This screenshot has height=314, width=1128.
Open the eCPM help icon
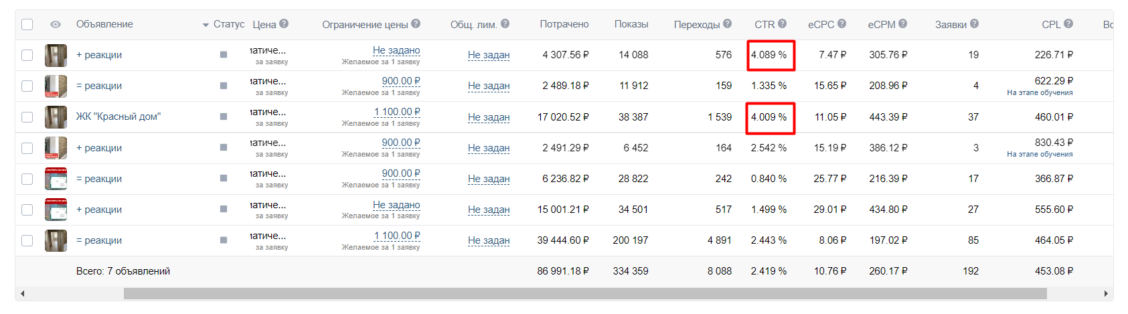pos(902,23)
